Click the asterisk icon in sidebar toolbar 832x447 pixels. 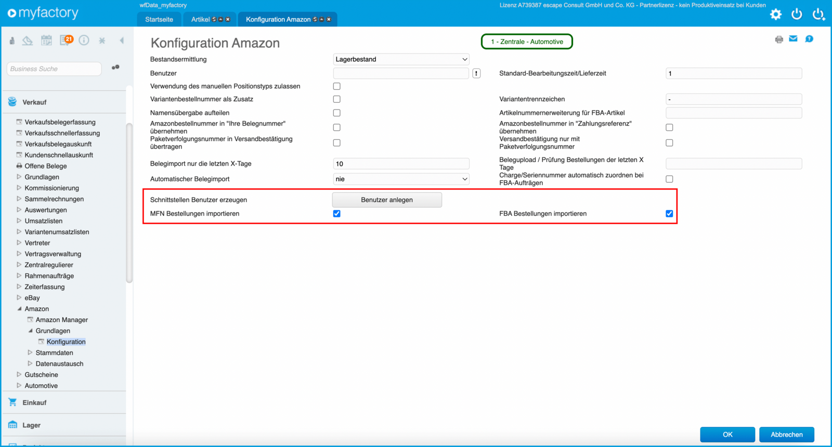102,40
